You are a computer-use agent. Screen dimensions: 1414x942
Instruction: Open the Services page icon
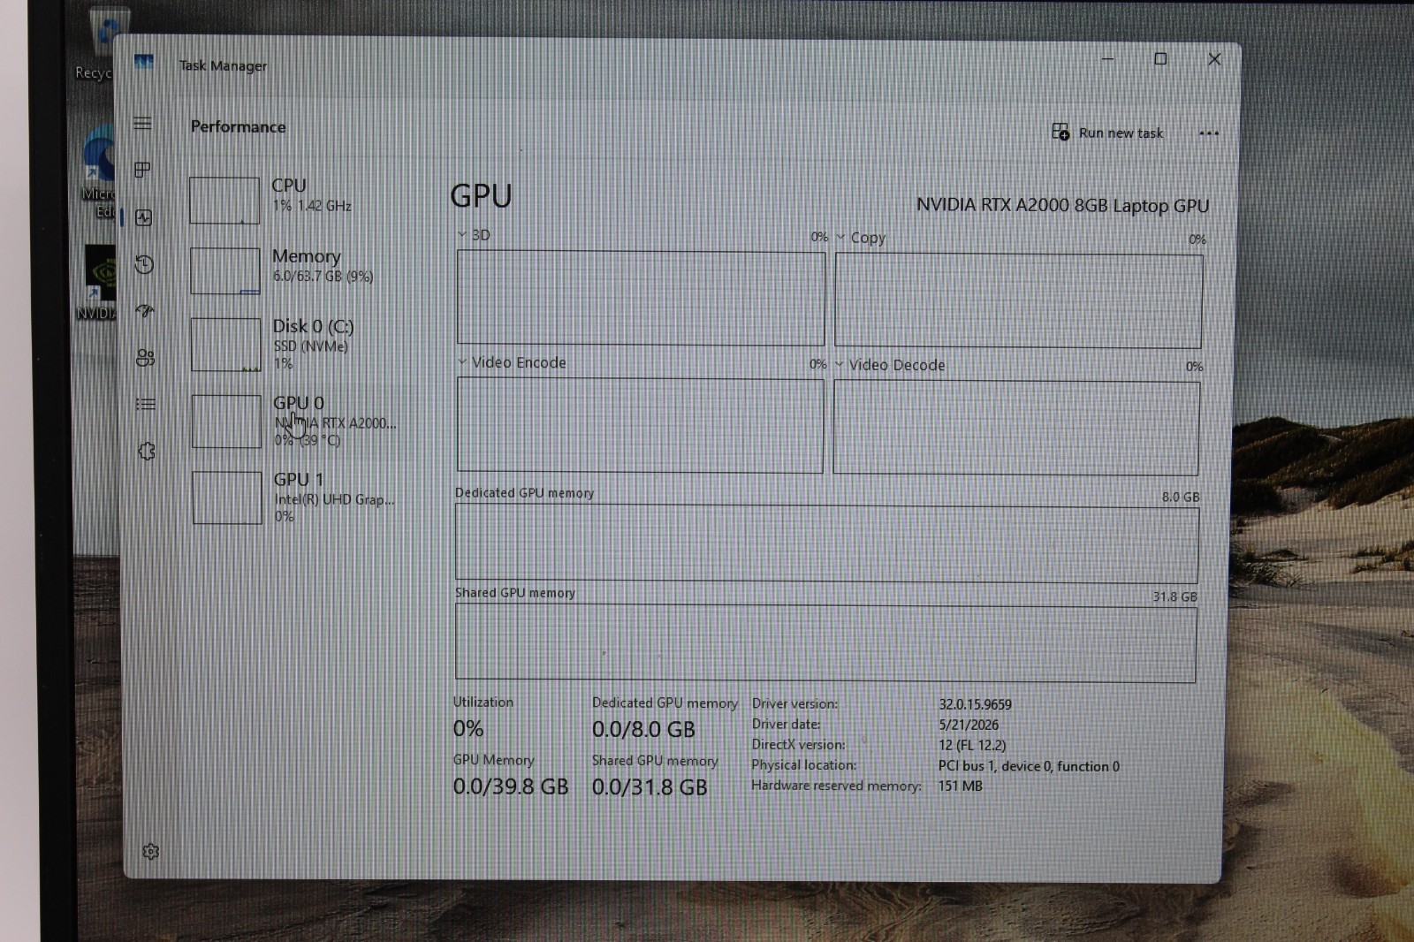(x=147, y=452)
